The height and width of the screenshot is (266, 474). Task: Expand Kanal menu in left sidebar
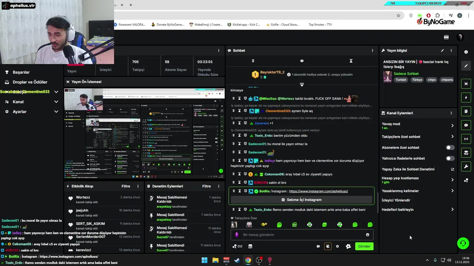(56, 102)
